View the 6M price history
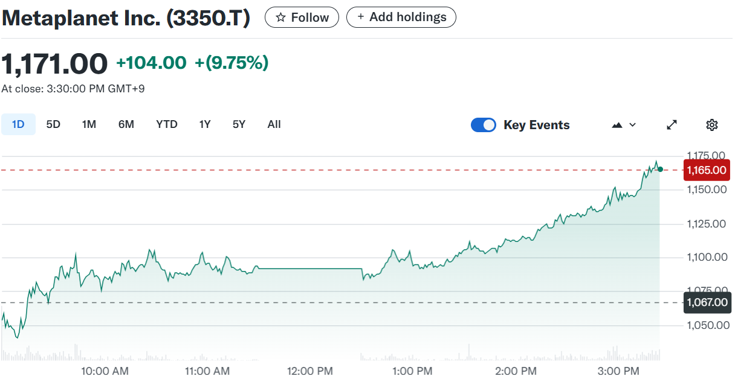The image size is (735, 382). point(126,124)
